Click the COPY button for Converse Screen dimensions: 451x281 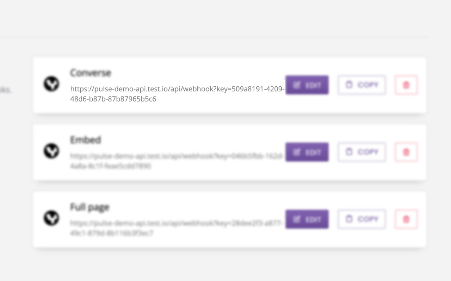[361, 85]
